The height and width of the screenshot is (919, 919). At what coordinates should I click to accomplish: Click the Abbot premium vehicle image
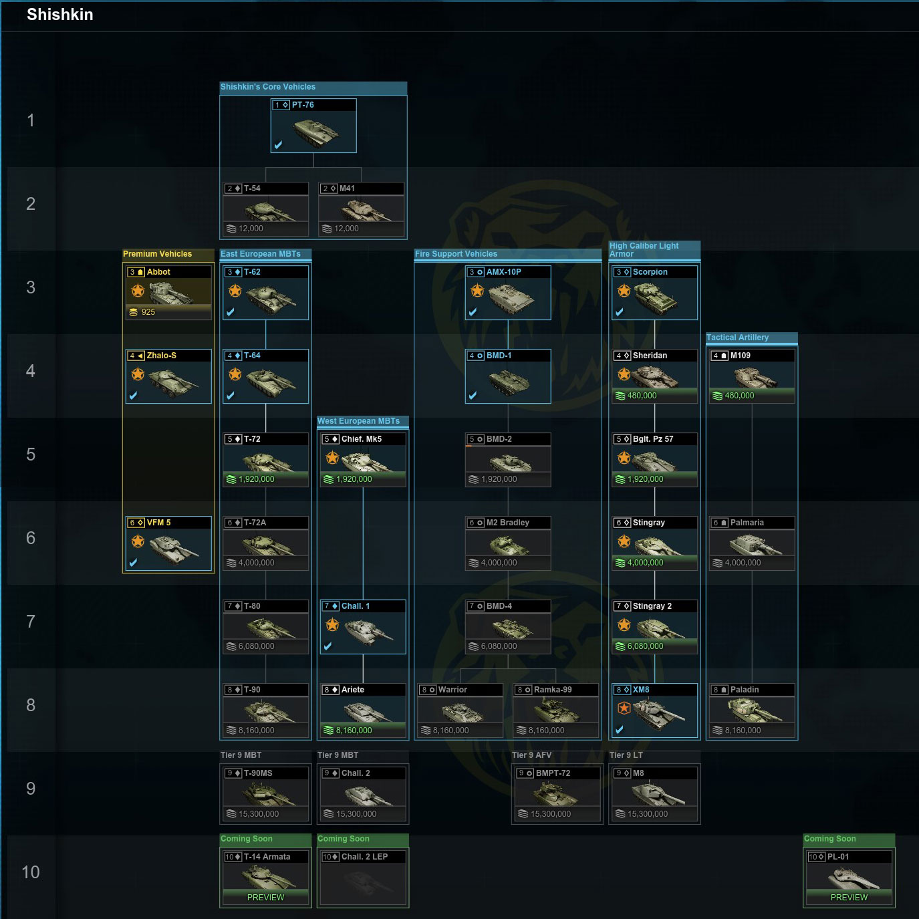click(171, 292)
